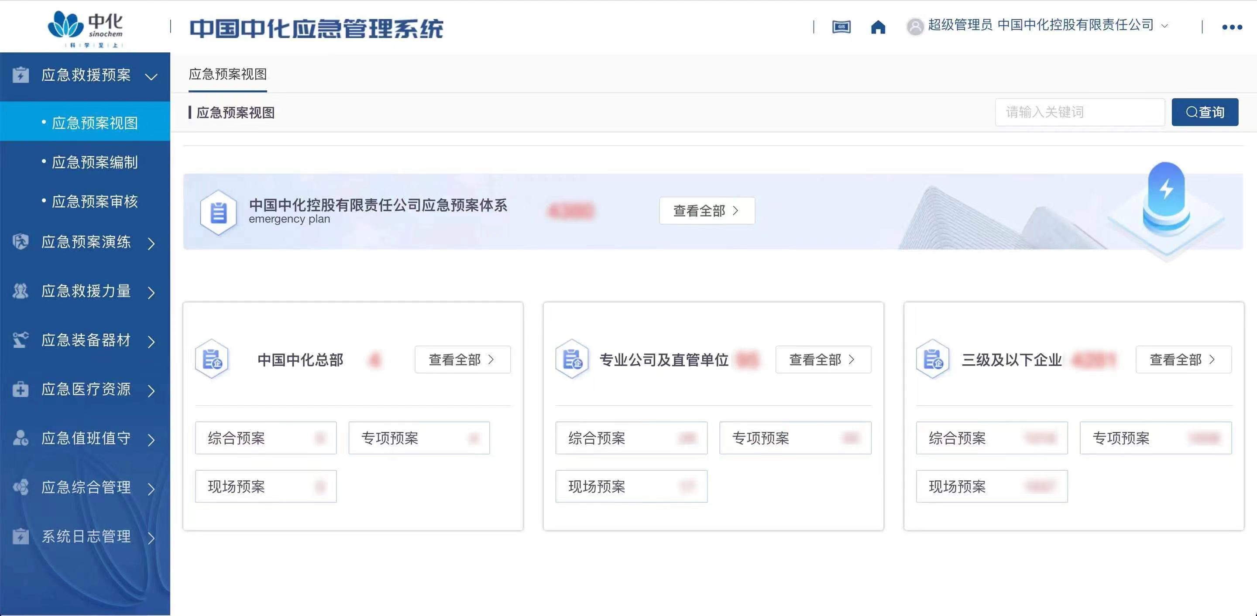The width and height of the screenshot is (1257, 616).
Task: Switch to the 应急预案视图 tab
Action: point(228,74)
